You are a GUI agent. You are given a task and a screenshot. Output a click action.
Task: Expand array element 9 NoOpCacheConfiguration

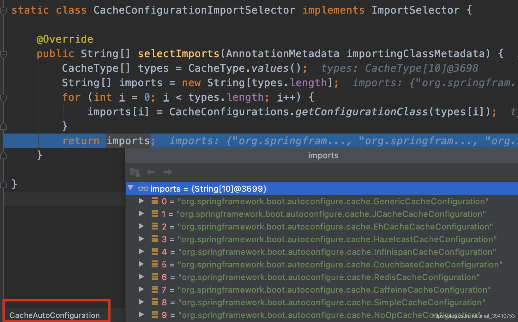pyautogui.click(x=141, y=315)
